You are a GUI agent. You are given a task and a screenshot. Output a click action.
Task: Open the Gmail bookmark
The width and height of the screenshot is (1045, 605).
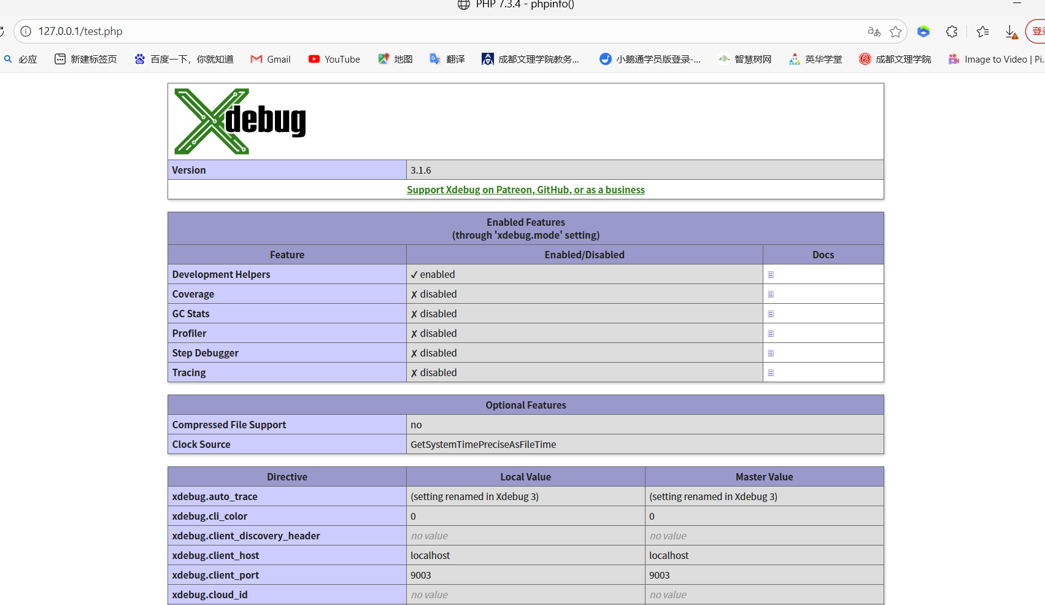(x=271, y=59)
